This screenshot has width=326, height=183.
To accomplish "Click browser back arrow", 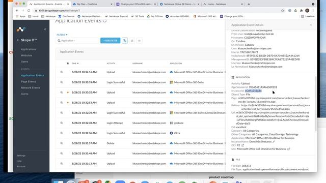I will 17,10.
